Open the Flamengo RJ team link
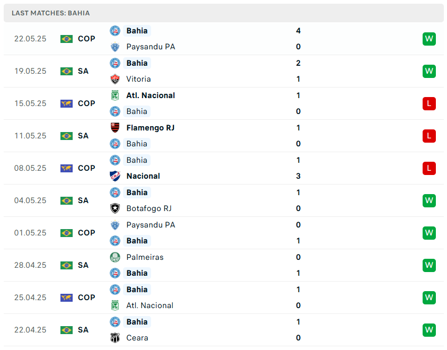Image resolution: width=447 pixels, height=350 pixels. [x=150, y=128]
